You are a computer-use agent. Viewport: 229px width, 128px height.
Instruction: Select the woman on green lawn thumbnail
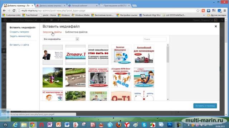(53, 78)
